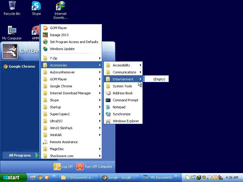Viewport: 243px width, 182px height.
Task: Click the Command Prompt icon
Action: (x=108, y=100)
